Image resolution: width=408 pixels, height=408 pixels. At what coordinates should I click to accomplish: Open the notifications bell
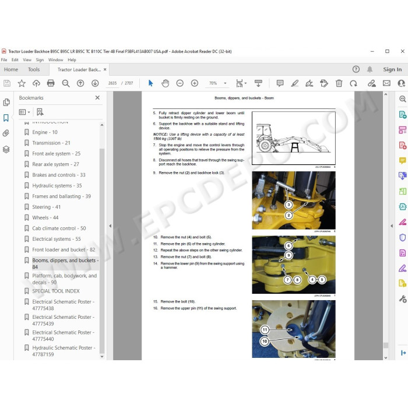coord(370,69)
